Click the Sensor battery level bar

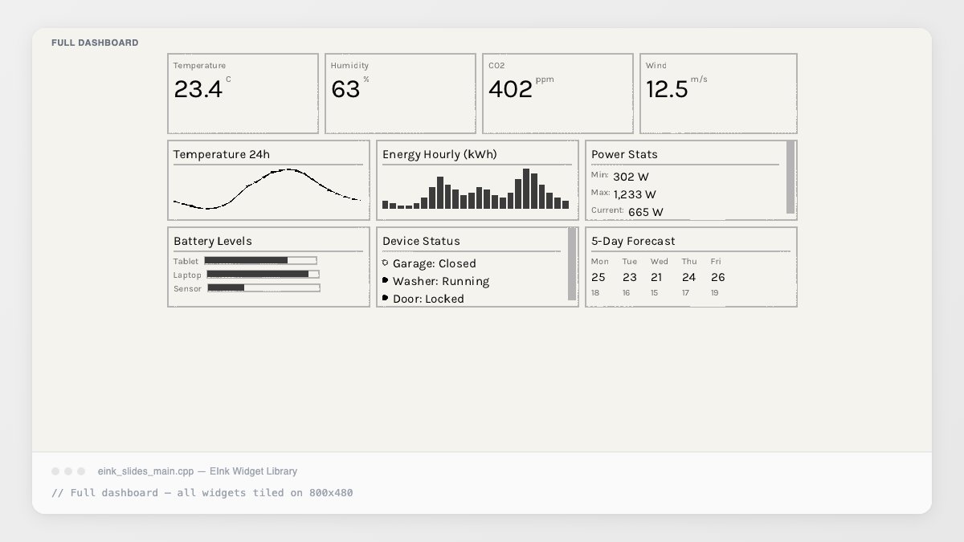pos(263,287)
